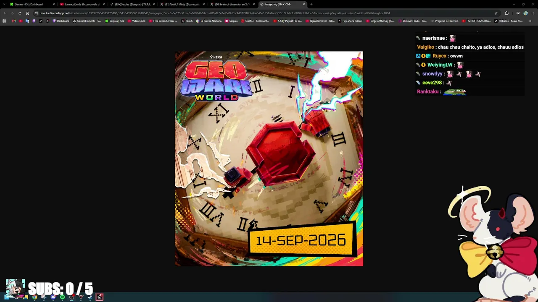Open The BEST CS2 Settings bookmark
The image size is (538, 302).
click(x=476, y=21)
